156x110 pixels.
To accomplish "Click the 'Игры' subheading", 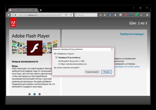I will point(15,66).
